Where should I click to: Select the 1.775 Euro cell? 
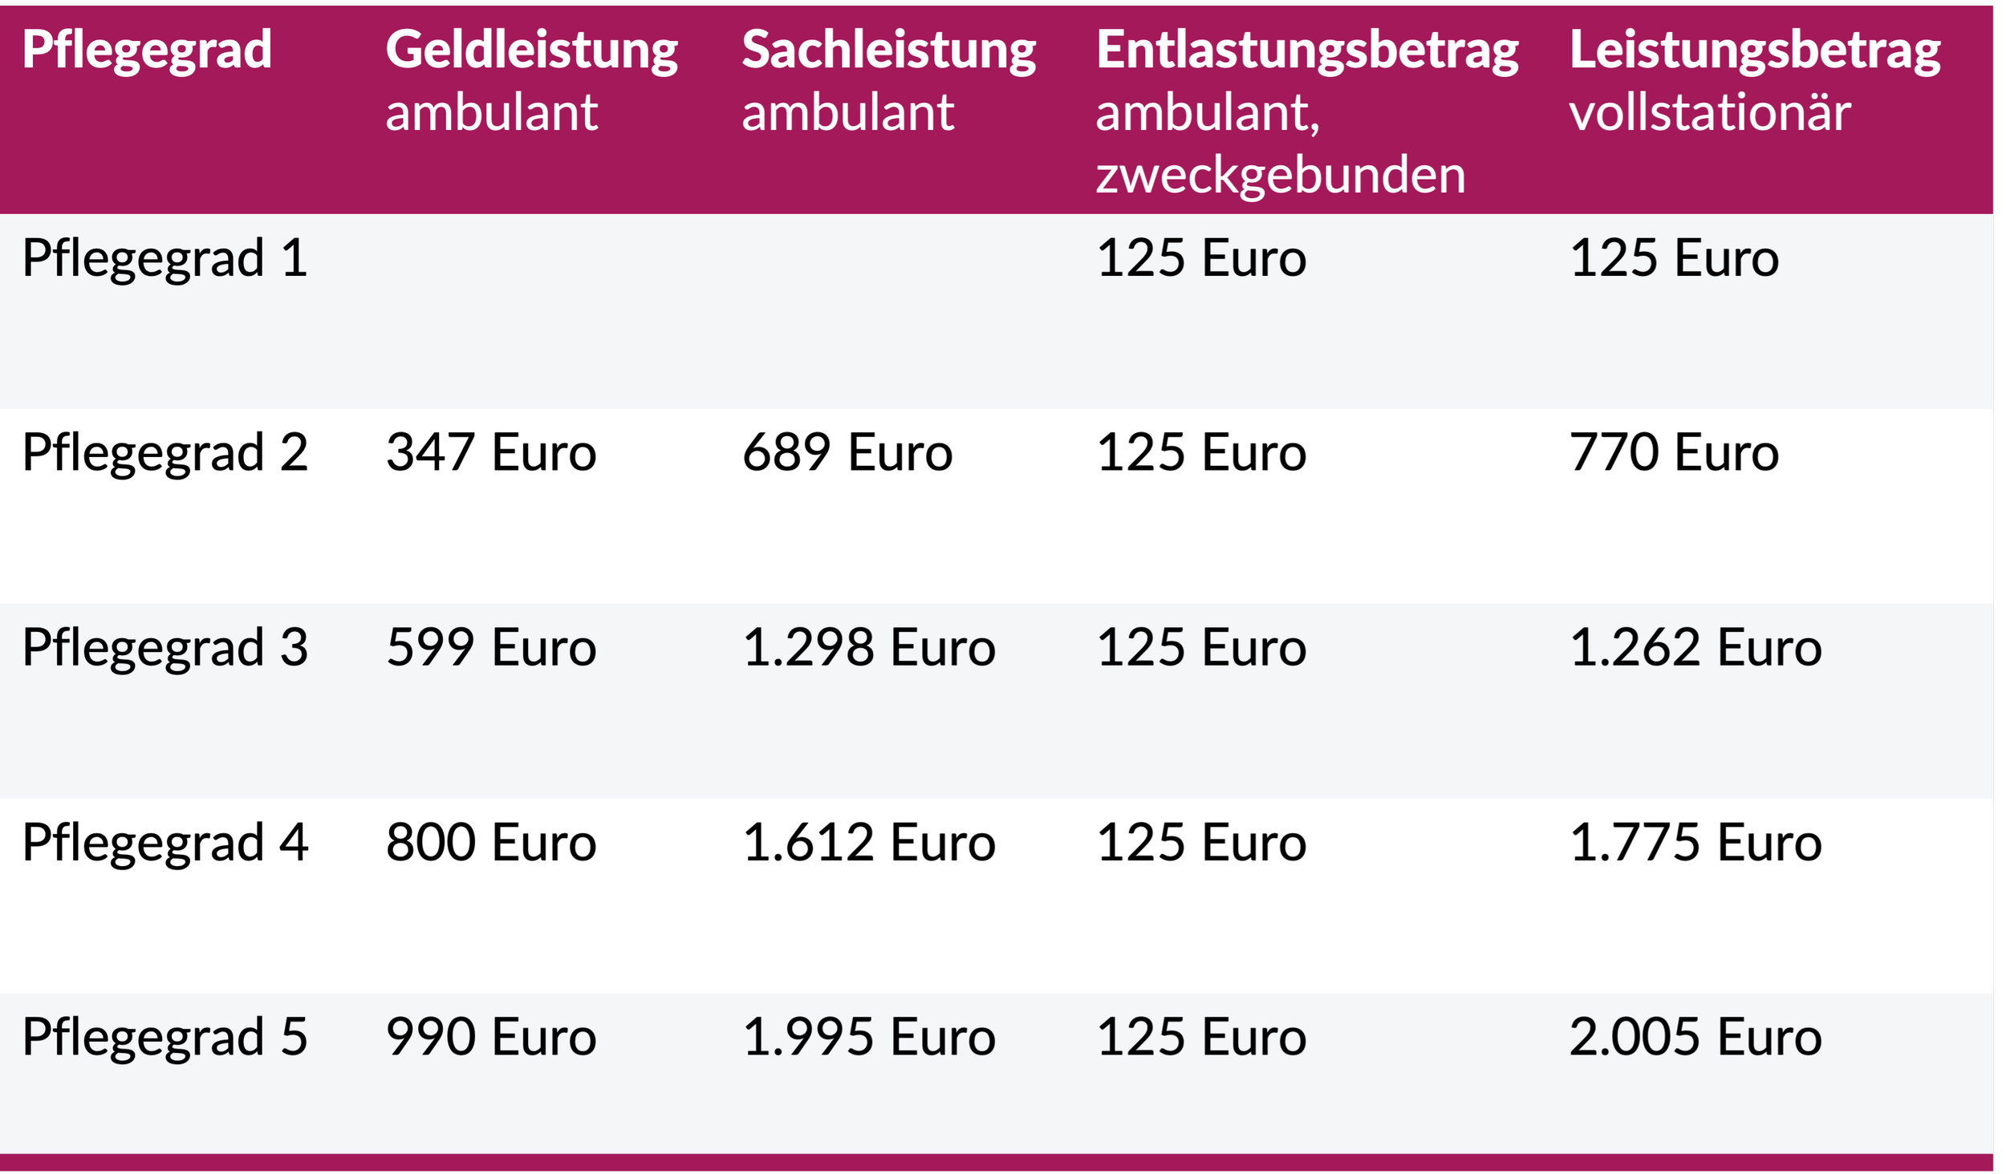[x=1695, y=843]
